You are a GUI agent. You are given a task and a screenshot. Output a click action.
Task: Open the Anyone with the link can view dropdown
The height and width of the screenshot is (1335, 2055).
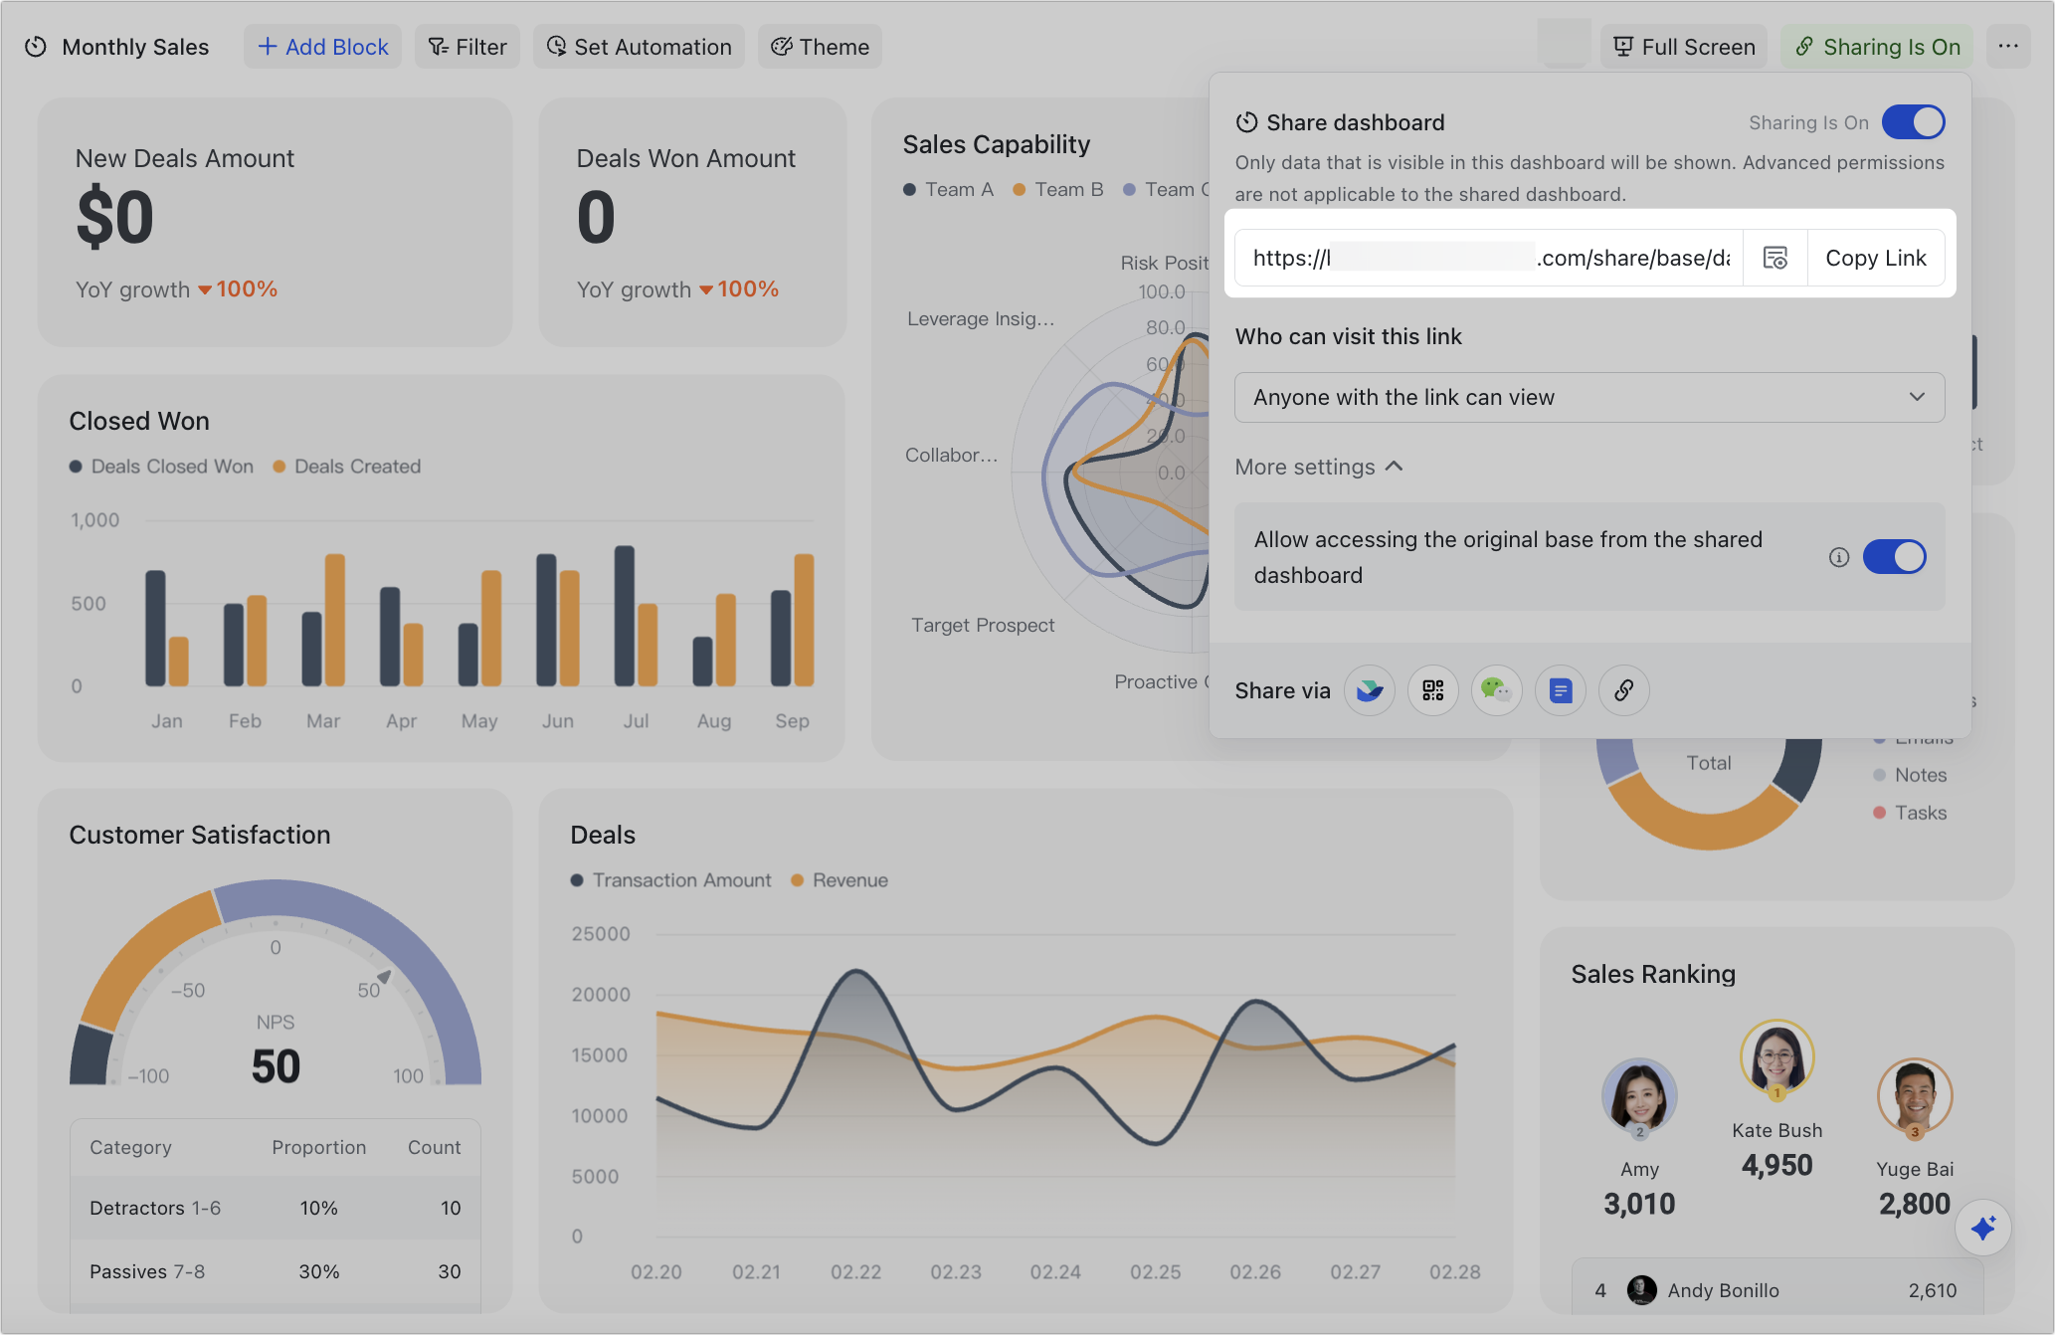[x=1588, y=397]
